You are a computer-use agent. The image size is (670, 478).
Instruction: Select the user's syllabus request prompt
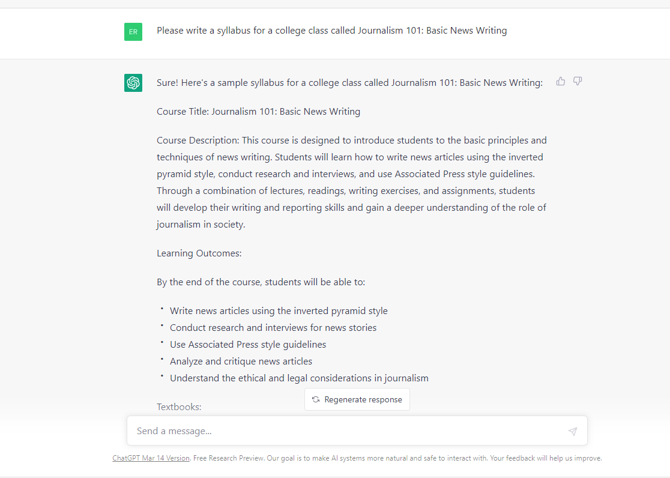point(332,30)
